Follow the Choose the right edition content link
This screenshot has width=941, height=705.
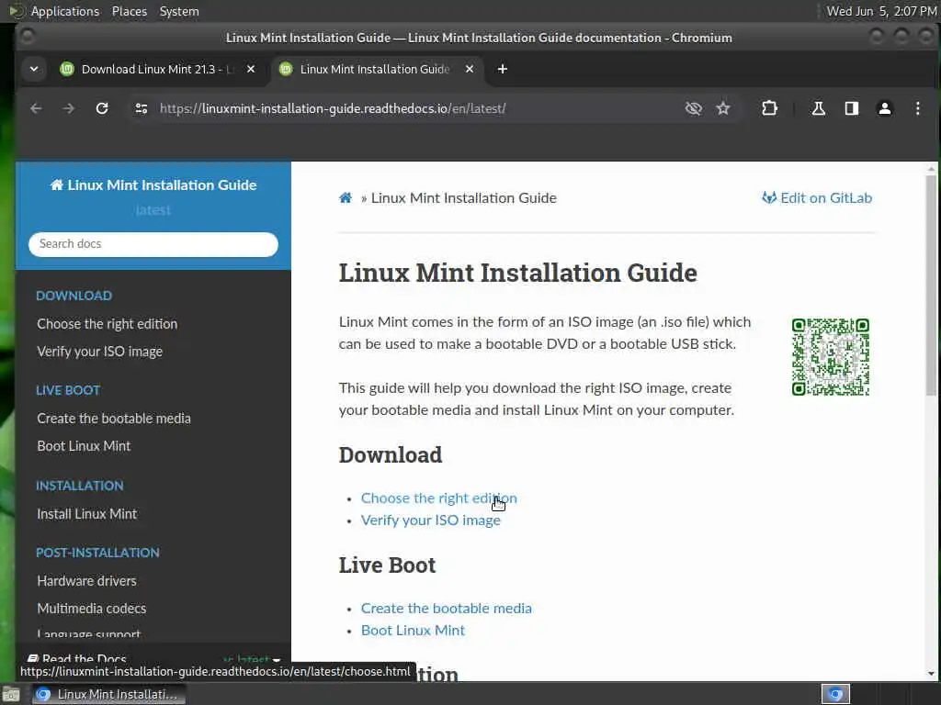tap(438, 498)
